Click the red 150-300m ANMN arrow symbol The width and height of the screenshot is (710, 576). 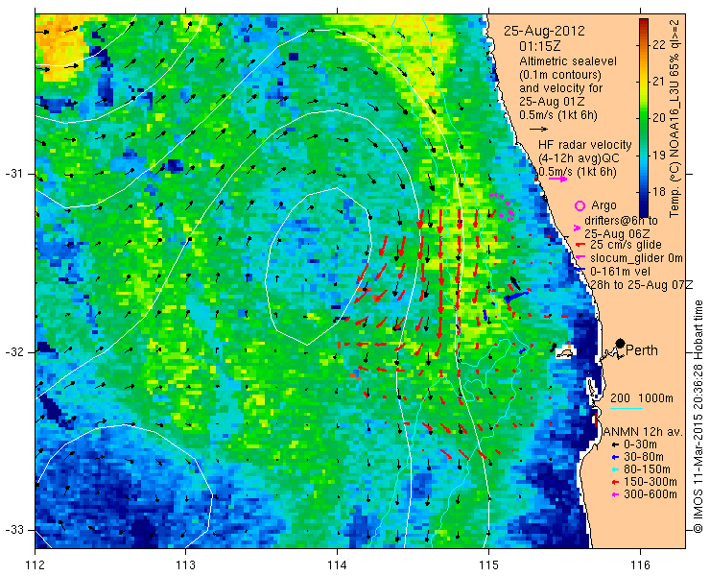615,482
